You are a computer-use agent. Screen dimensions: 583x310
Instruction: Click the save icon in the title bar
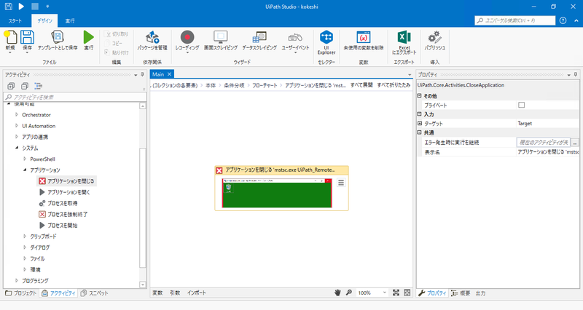[x=8, y=7]
